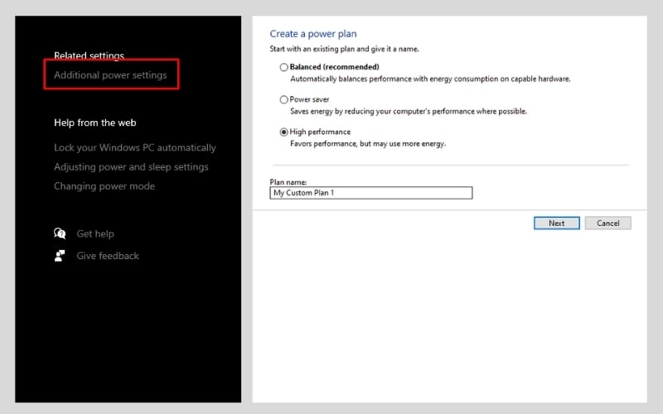Open the Changing power mode help link

coord(104,186)
